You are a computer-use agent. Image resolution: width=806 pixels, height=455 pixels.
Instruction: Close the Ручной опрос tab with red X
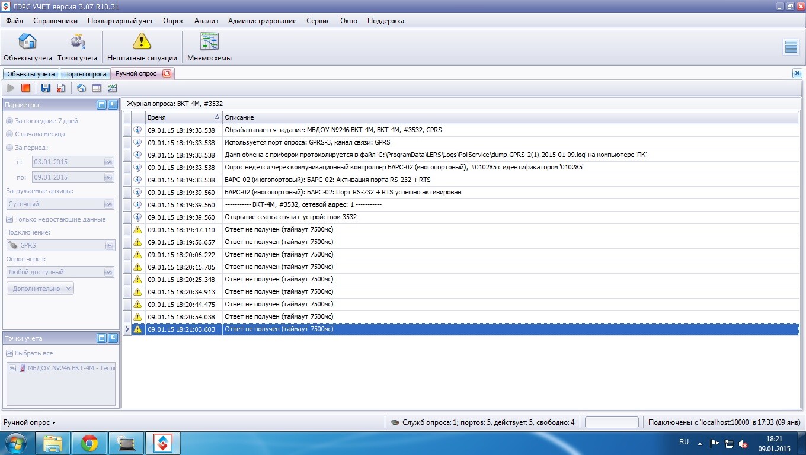click(x=167, y=73)
